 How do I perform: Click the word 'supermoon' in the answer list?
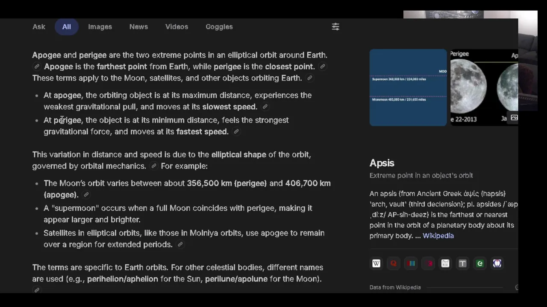pyautogui.click(x=75, y=208)
